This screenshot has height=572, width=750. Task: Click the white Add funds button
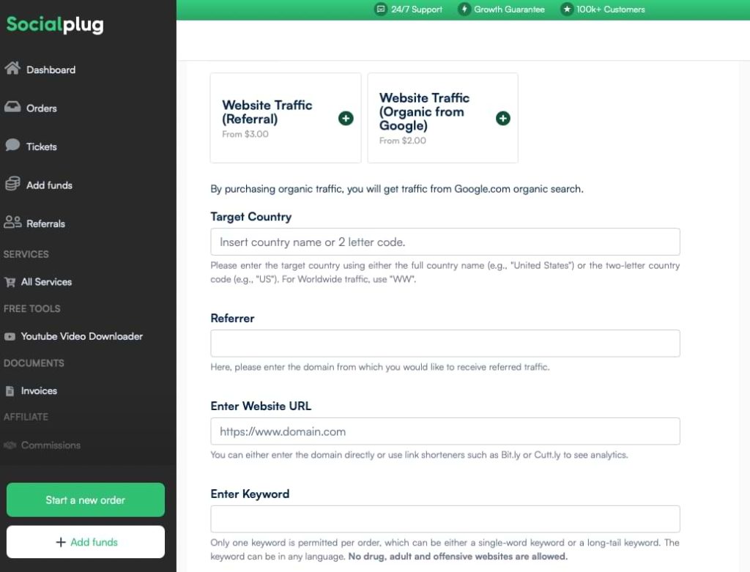tap(85, 541)
